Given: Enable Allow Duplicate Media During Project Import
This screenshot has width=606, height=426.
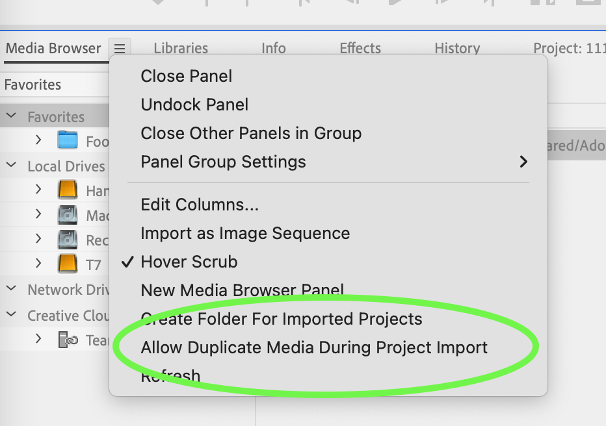Looking at the screenshot, I should click(314, 347).
